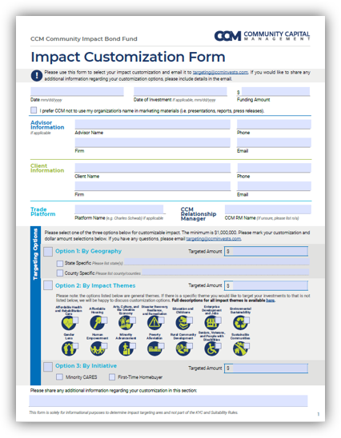Click the Funding Amount field
This screenshot has width=341, height=438.
point(275,92)
